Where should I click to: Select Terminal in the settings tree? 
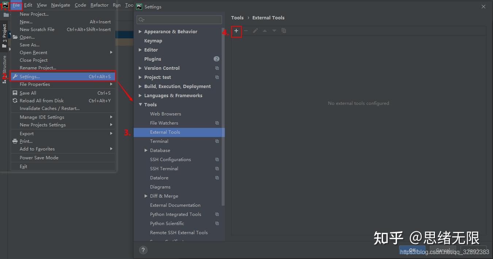coord(159,141)
